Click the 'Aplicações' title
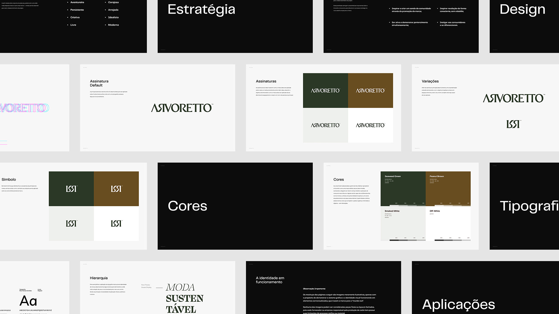 click(x=459, y=305)
